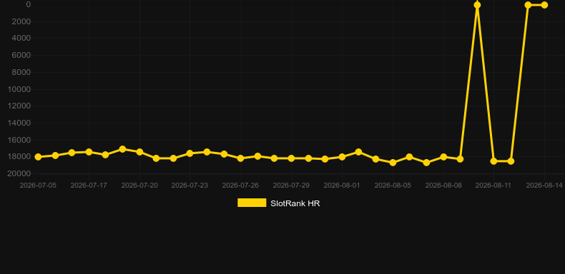This screenshot has height=274, width=565.
Task: Click y-axis label 6000
Action: (21, 56)
